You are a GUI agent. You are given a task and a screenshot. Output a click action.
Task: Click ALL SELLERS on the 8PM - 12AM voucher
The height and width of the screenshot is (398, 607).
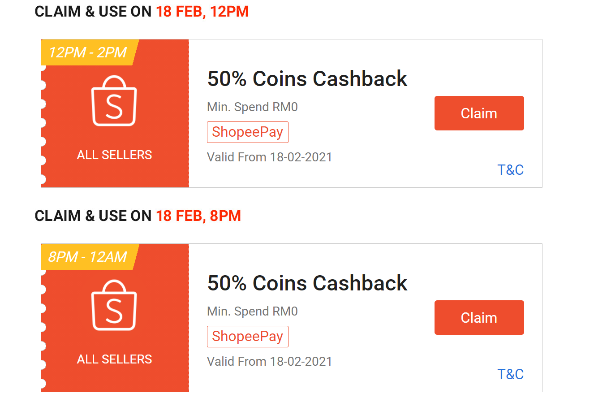[114, 359]
